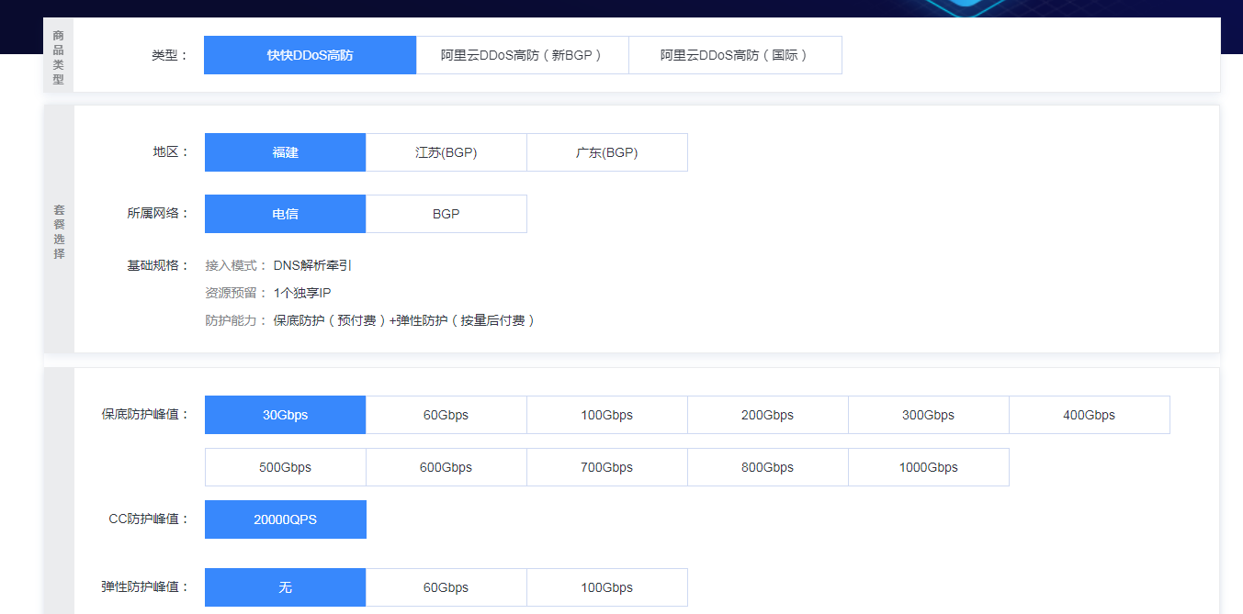Set base protection peak to 100Gbps
Viewport: 1243px width, 614px height.
point(607,415)
